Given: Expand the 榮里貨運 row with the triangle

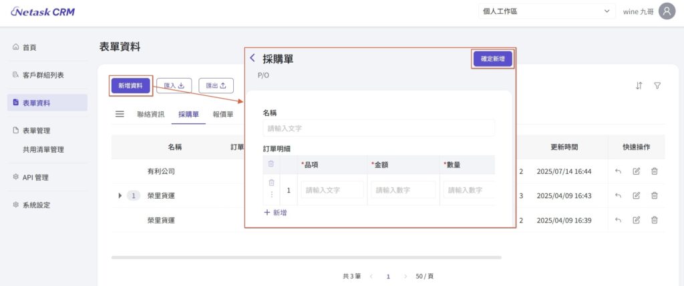Looking at the screenshot, I should click(120, 195).
